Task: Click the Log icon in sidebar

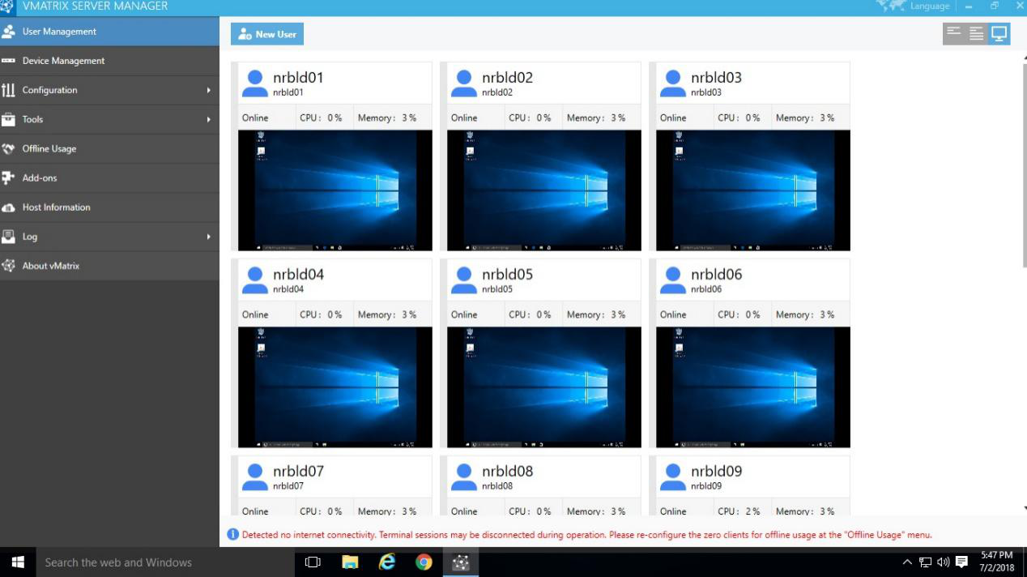Action: [x=8, y=237]
